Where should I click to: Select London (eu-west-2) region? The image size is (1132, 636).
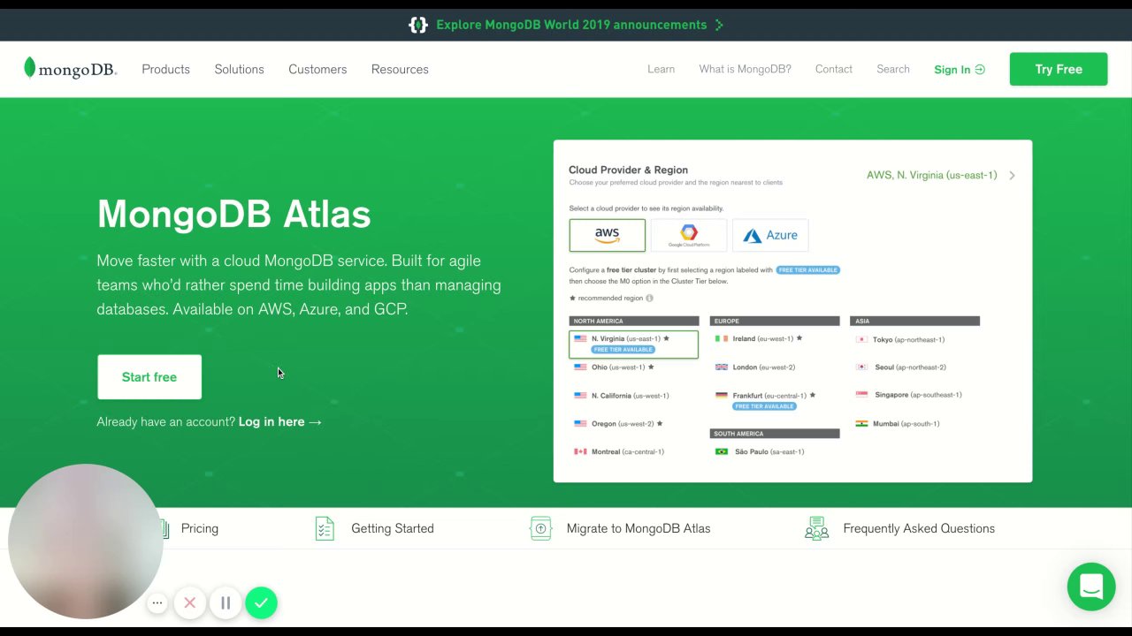[763, 367]
